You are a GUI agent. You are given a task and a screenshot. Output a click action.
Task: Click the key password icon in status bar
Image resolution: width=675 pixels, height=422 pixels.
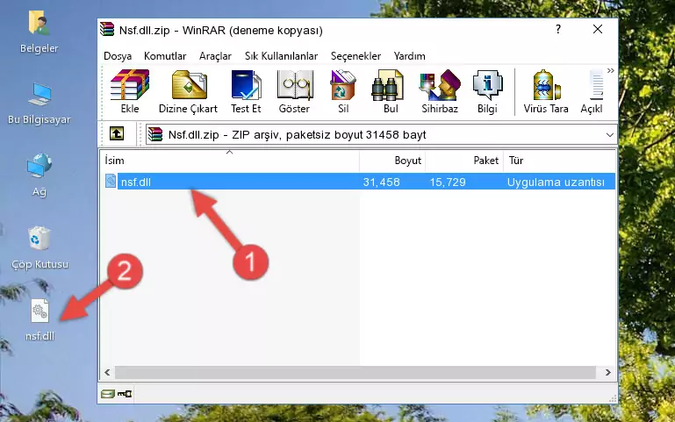[125, 393]
